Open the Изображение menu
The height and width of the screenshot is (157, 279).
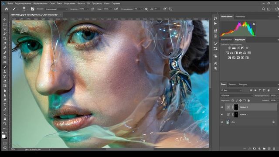(41, 3)
